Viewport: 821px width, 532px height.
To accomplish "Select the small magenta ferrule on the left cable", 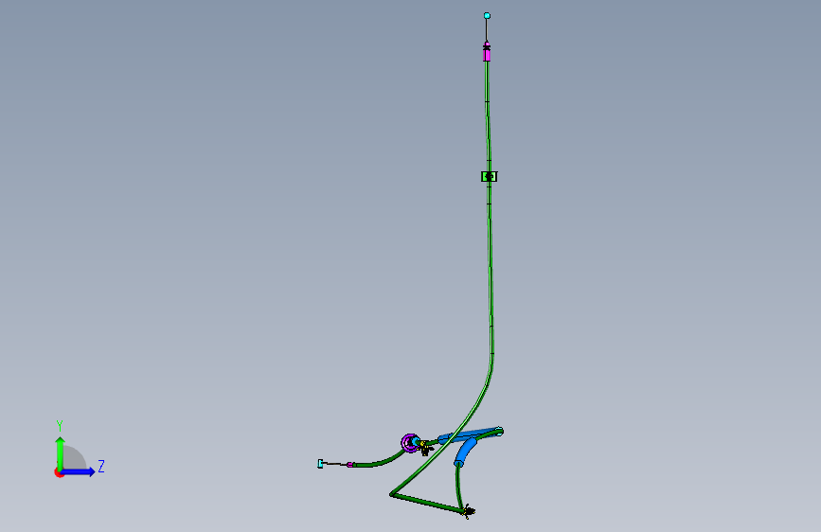I will click(349, 465).
